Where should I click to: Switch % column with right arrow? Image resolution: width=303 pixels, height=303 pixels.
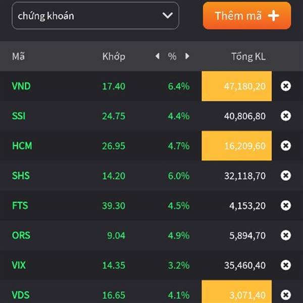[x=187, y=56]
